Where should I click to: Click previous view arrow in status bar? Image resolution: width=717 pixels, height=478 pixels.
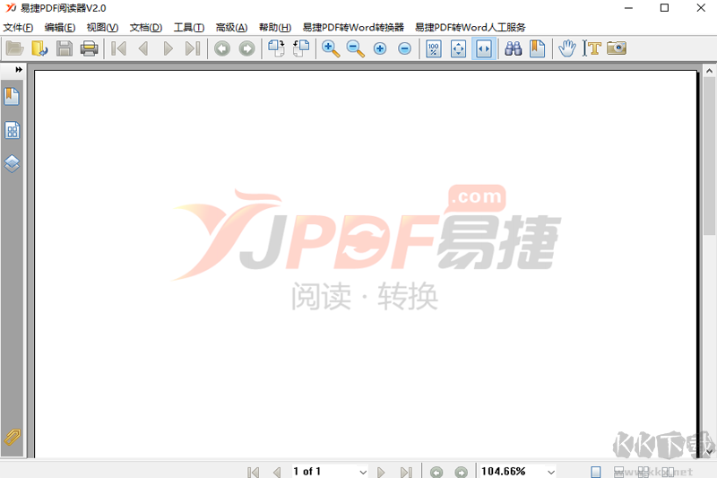pyautogui.click(x=436, y=472)
